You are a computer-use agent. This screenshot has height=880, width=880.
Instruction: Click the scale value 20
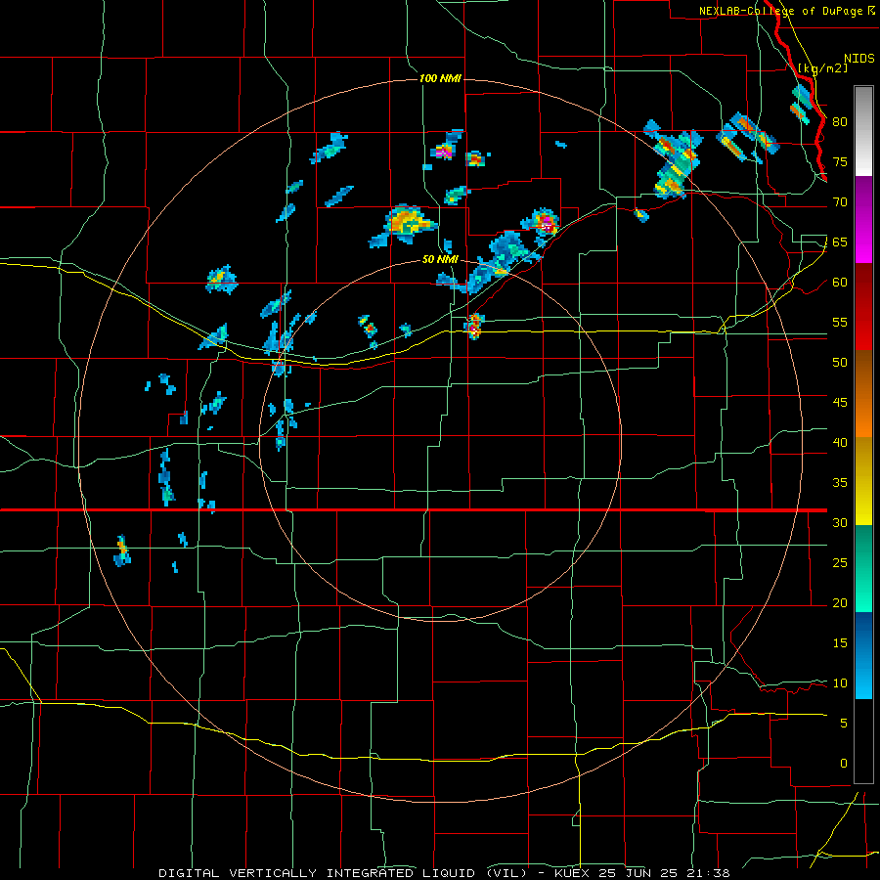point(840,603)
